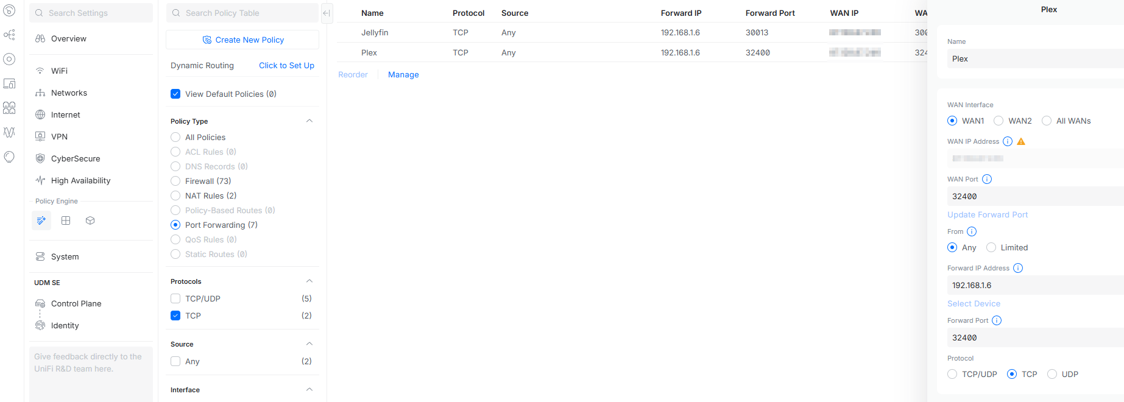
Task: Click the Reorder link below table
Action: pos(353,74)
